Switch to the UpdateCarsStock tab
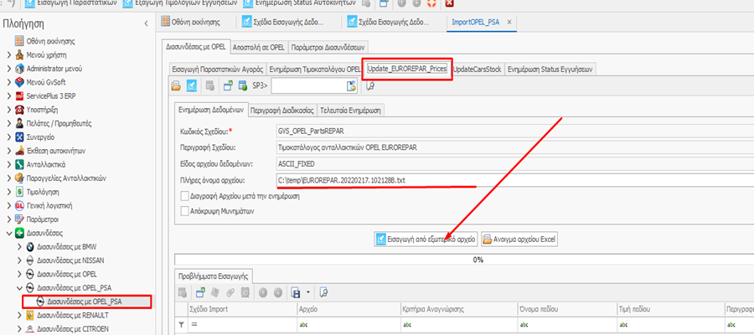This screenshot has height=335, width=754. (477, 69)
